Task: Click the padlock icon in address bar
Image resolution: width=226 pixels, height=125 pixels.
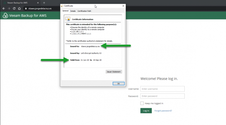Action: tap(26, 8)
